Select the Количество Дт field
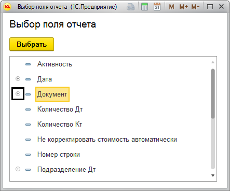 [x=60, y=110]
